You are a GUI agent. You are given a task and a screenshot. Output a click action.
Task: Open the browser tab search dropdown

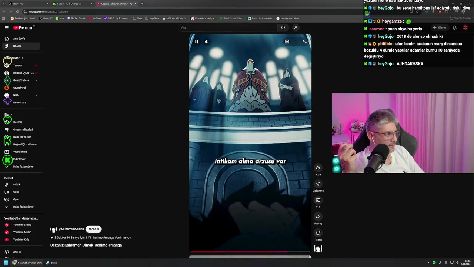pos(4,4)
